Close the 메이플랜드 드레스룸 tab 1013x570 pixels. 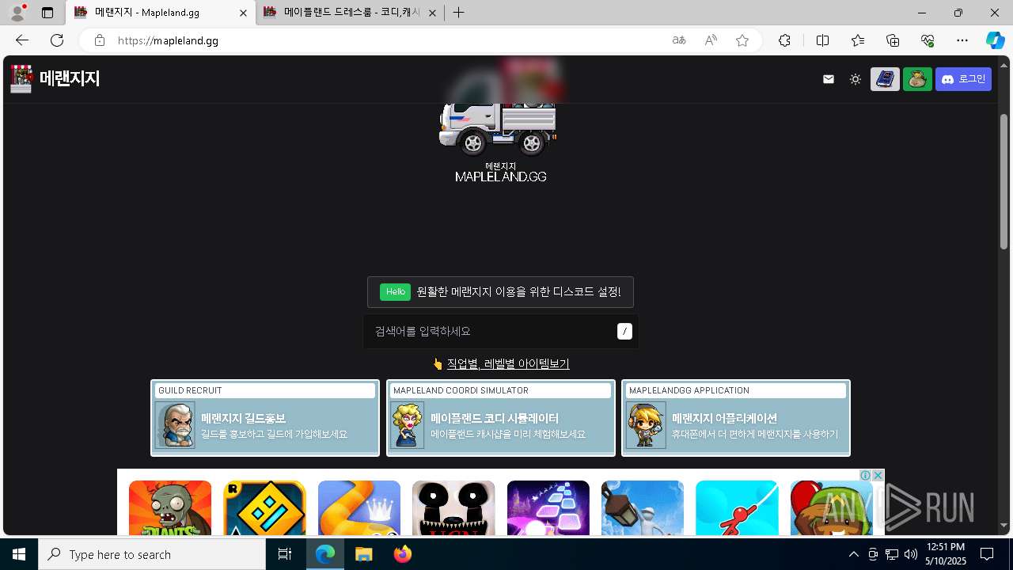pos(431,13)
